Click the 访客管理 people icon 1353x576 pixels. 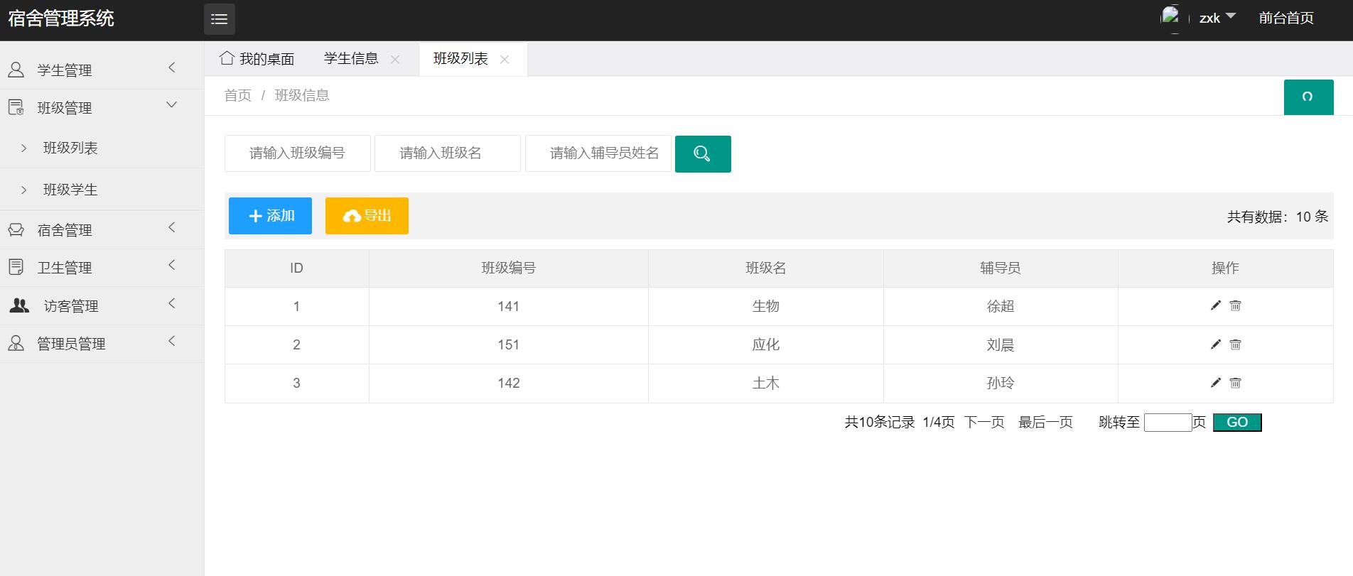[19, 305]
